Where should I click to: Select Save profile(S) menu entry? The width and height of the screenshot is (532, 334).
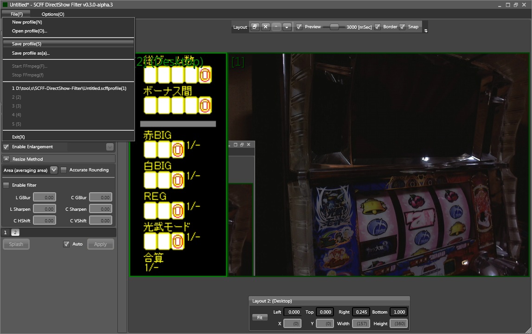(68, 44)
